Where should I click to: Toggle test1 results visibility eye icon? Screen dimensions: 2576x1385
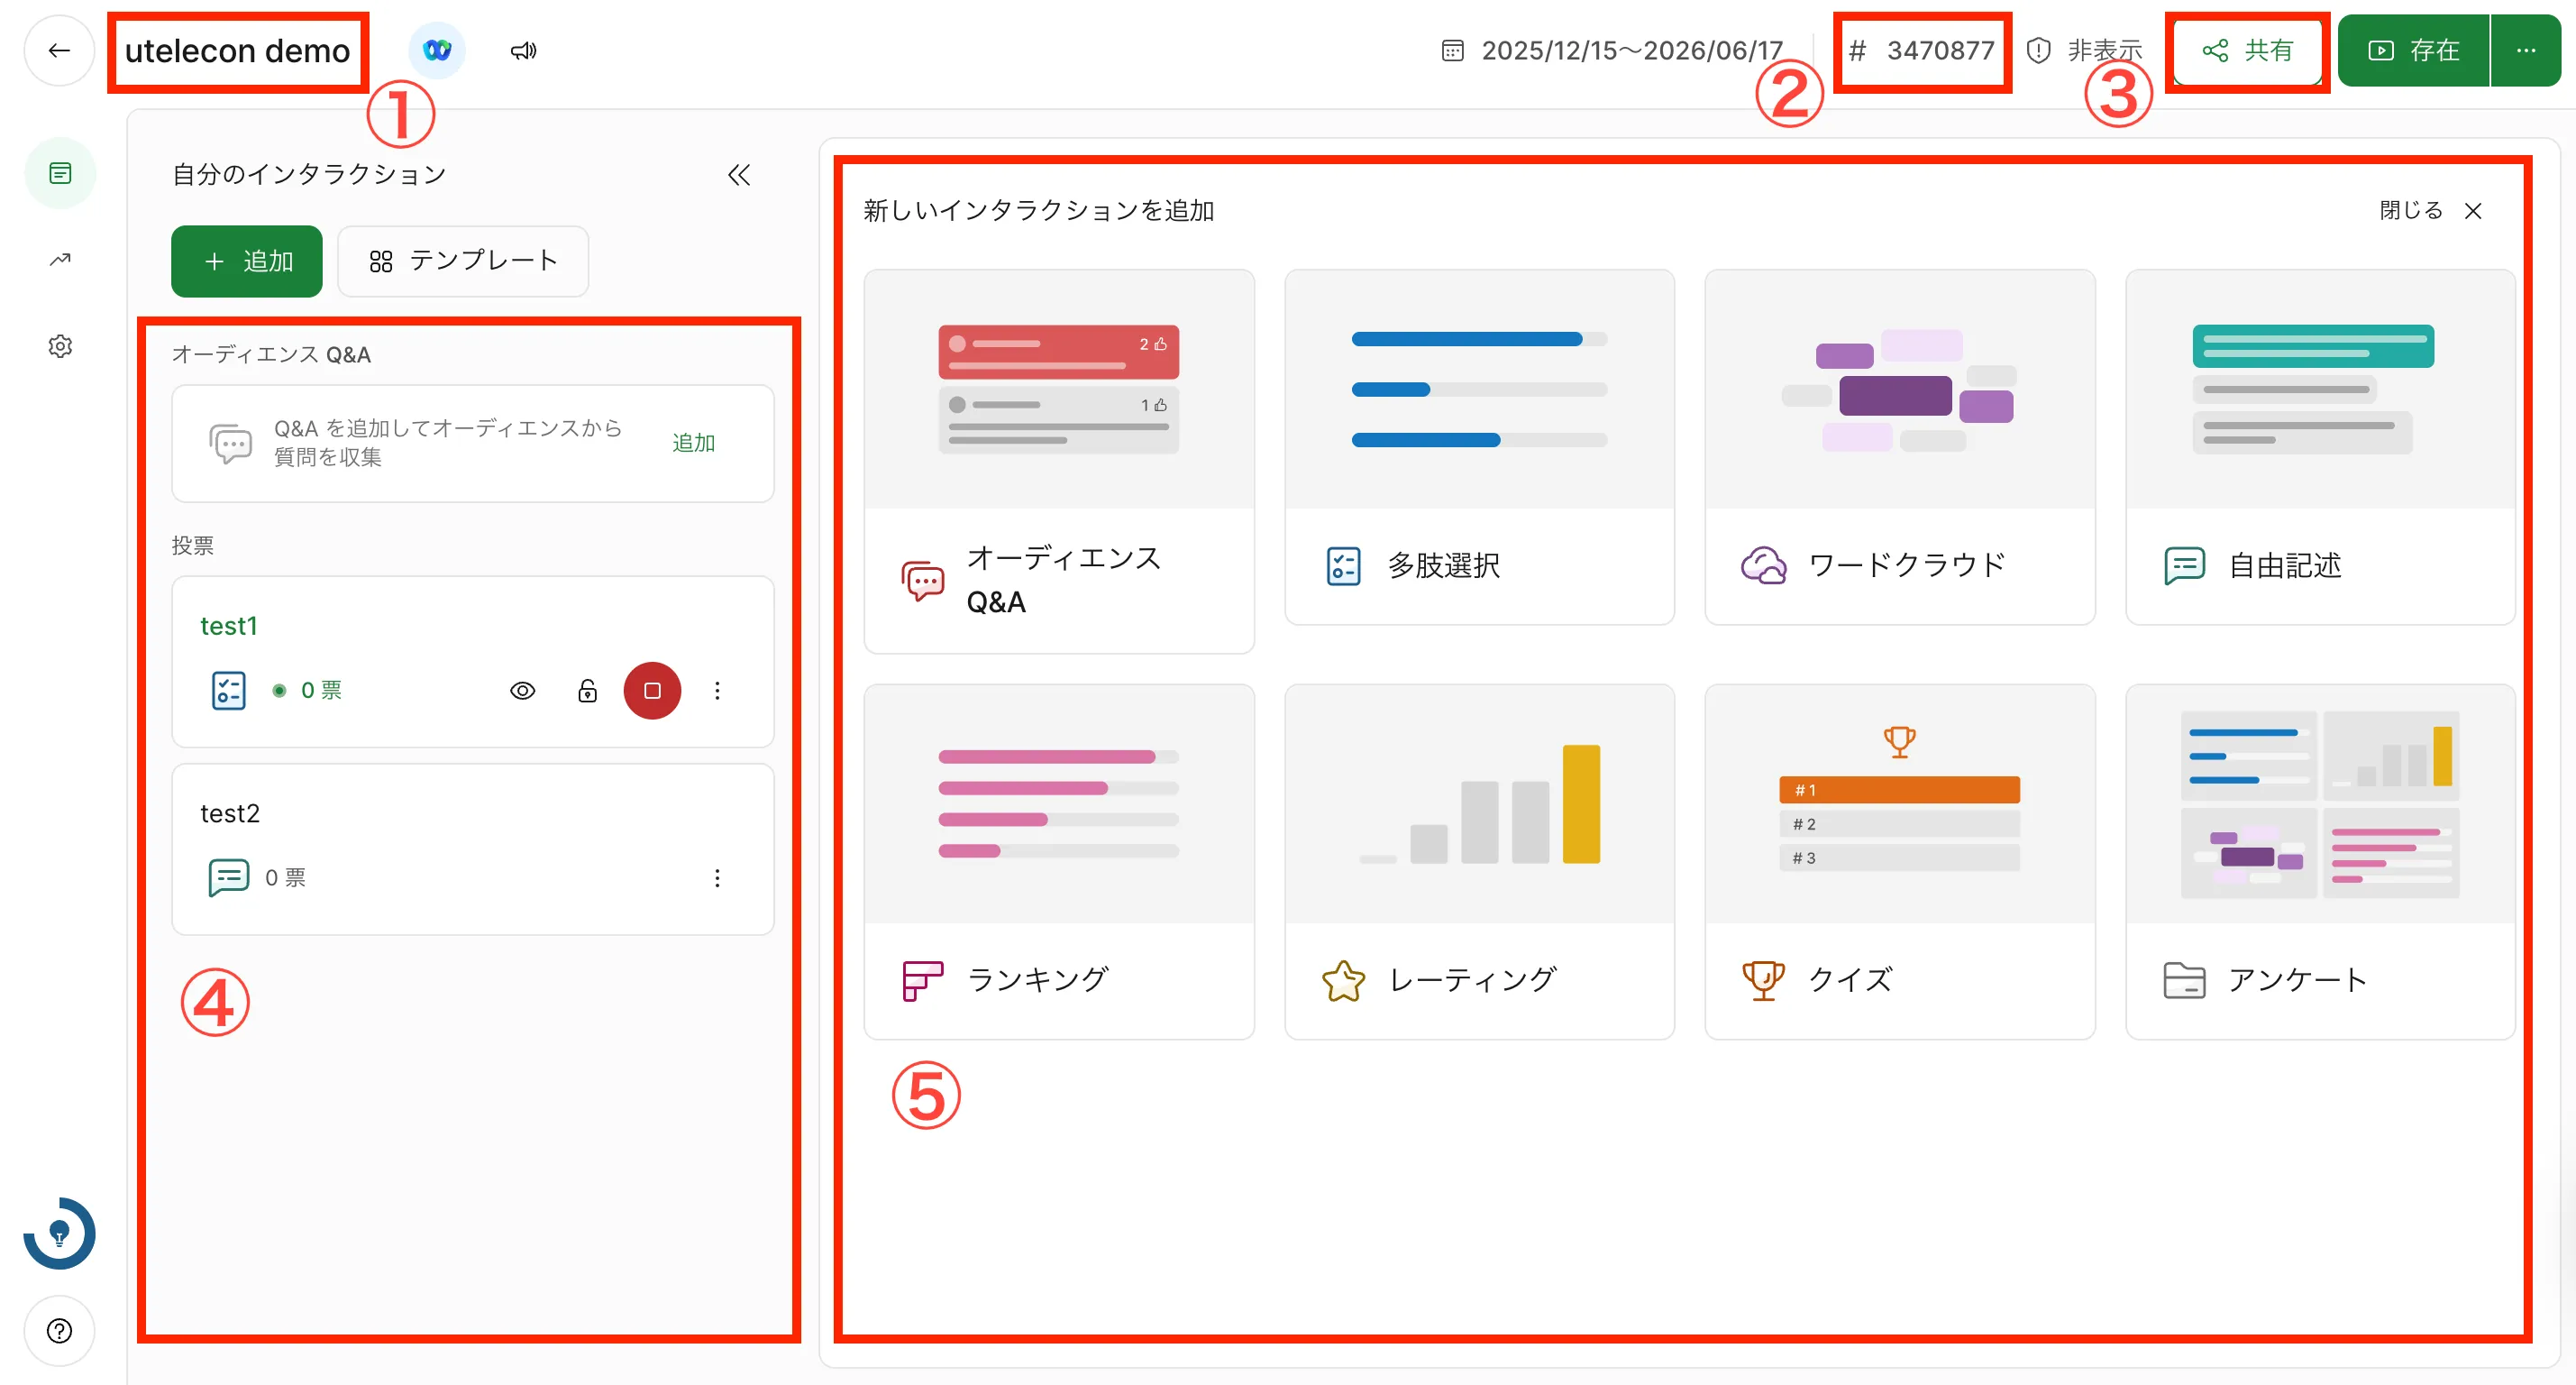coord(522,690)
